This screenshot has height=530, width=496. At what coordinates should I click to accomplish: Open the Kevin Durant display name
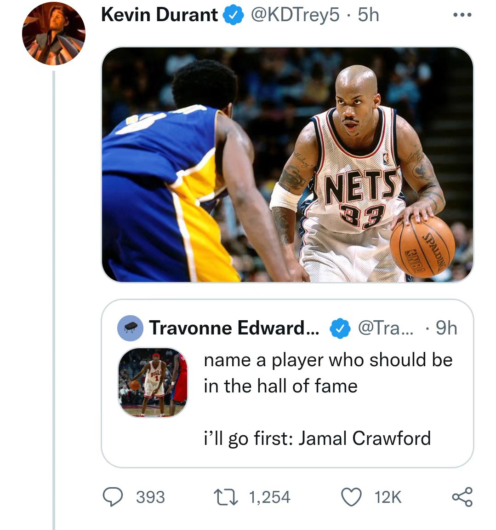click(160, 15)
